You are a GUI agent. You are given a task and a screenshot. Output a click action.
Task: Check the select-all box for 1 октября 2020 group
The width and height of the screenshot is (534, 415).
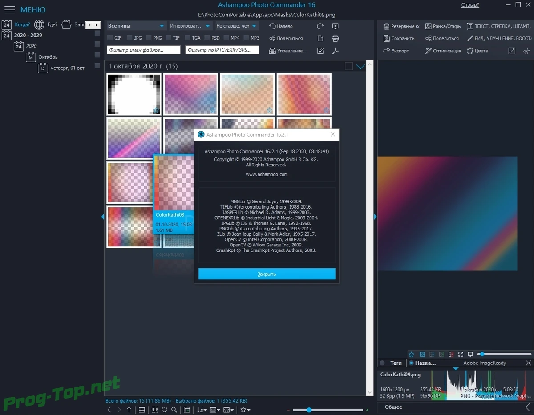click(x=349, y=66)
